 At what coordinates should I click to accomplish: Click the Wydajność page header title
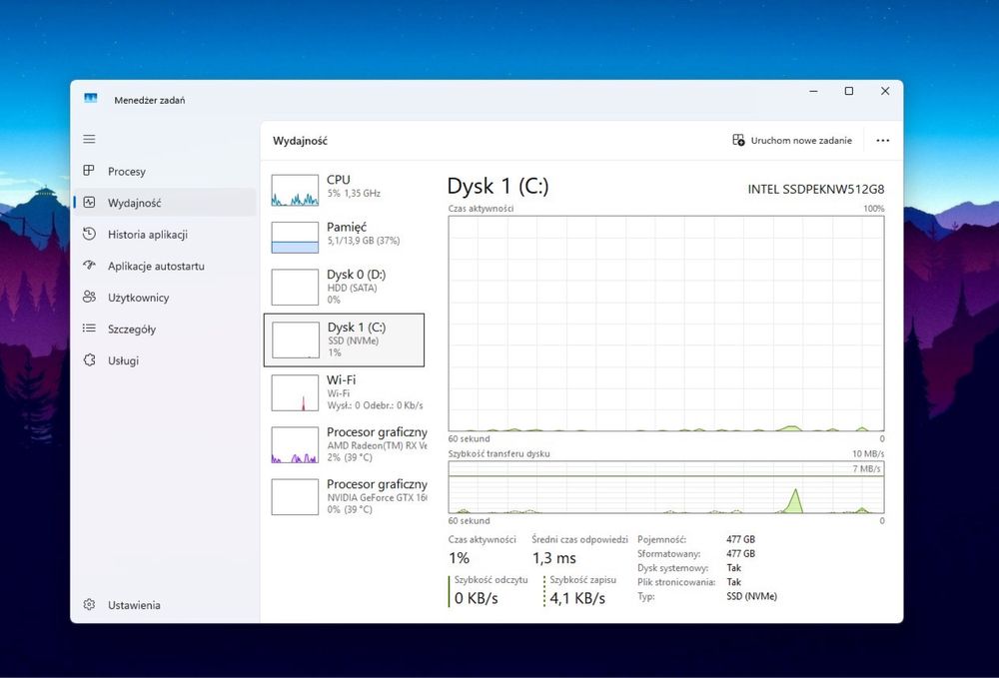click(300, 141)
